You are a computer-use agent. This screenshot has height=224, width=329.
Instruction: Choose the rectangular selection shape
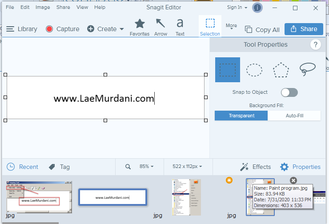click(x=228, y=70)
